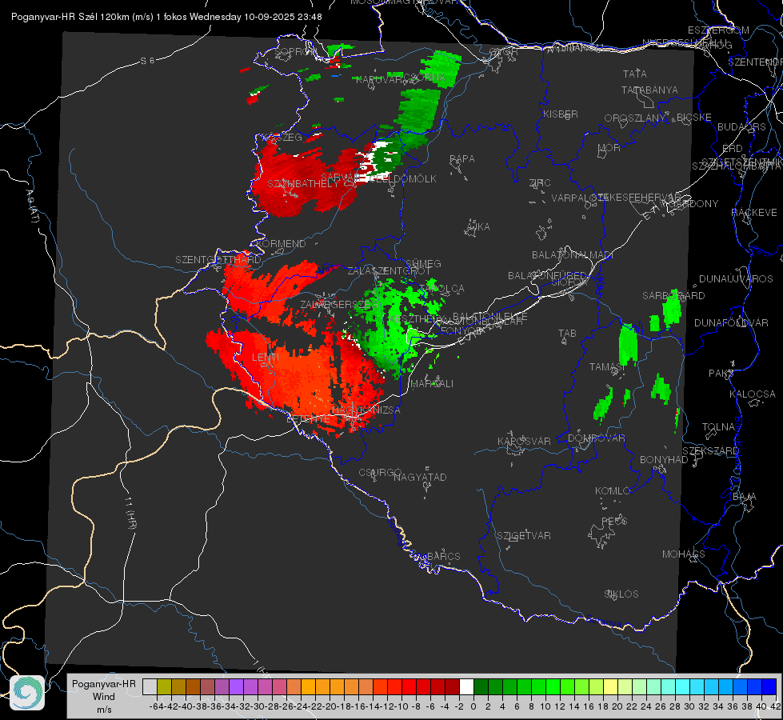Click the DOMBOVAR label
Image resolution: width=783 pixels, height=720 pixels.
[596, 438]
